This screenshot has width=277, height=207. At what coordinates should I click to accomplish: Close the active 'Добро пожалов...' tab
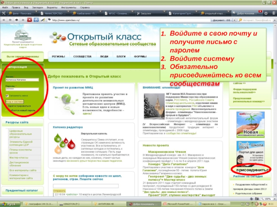point(260,11)
